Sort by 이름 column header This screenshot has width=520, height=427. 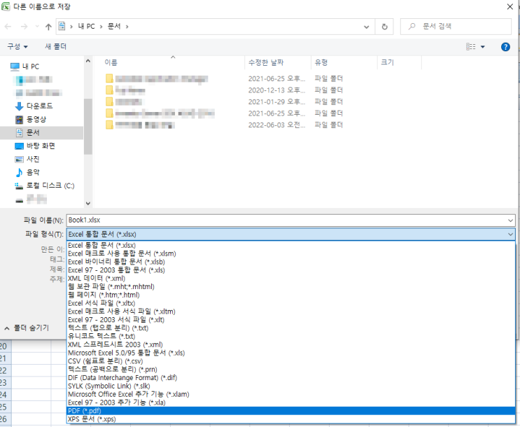pyautogui.click(x=111, y=62)
